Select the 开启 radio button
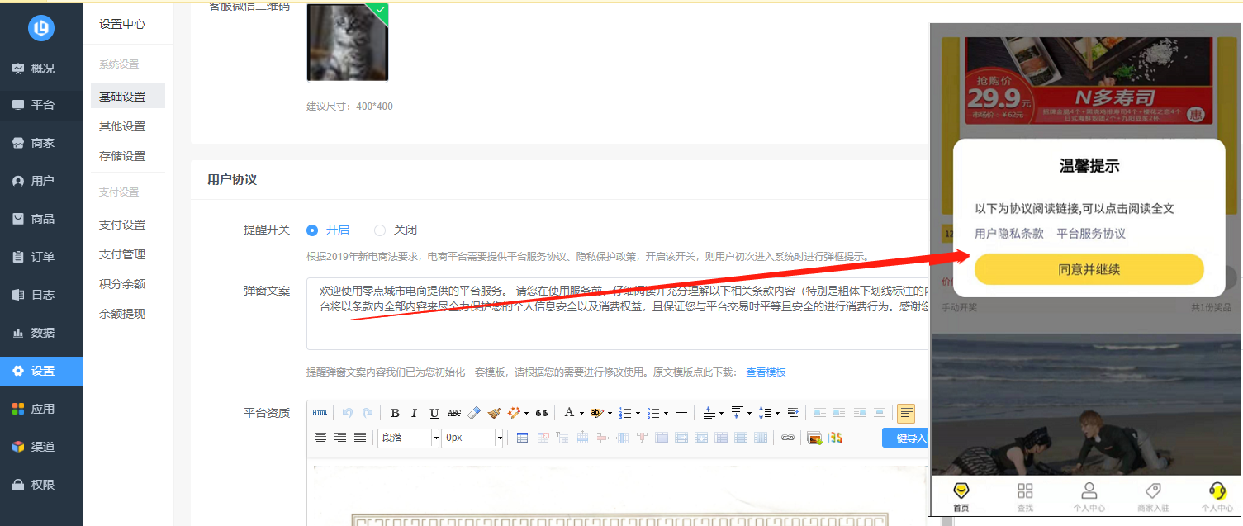 coord(312,230)
